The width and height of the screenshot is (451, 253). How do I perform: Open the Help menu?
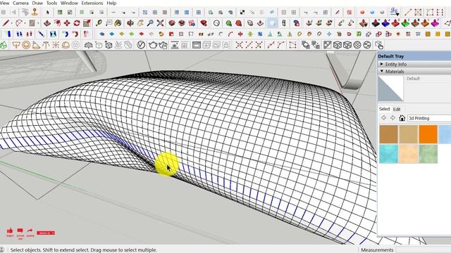[x=111, y=3]
